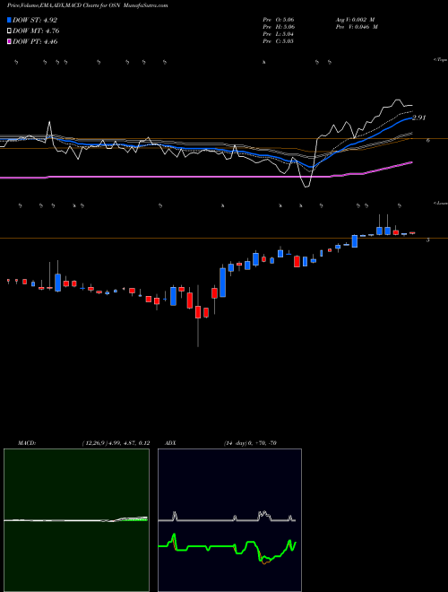Screen dimensions: 448x592
Task: Open the MACD indicator chart panel
Action: [76, 520]
